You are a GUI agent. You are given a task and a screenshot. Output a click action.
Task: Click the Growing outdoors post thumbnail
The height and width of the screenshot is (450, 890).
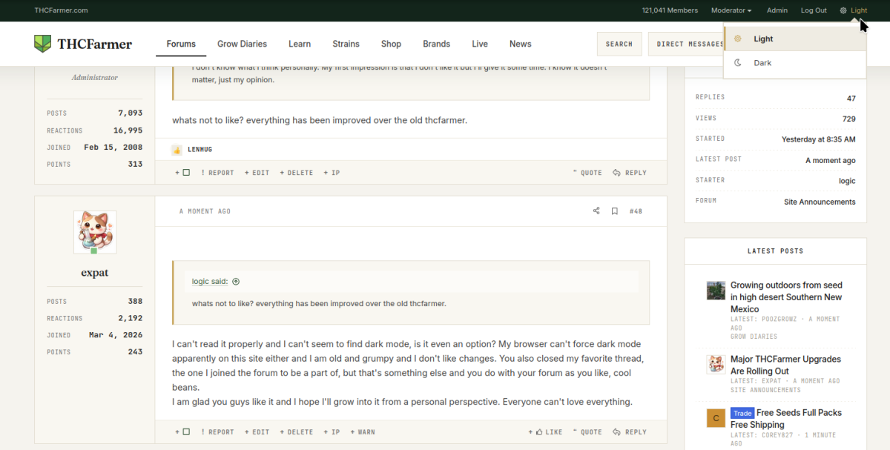coord(716,290)
